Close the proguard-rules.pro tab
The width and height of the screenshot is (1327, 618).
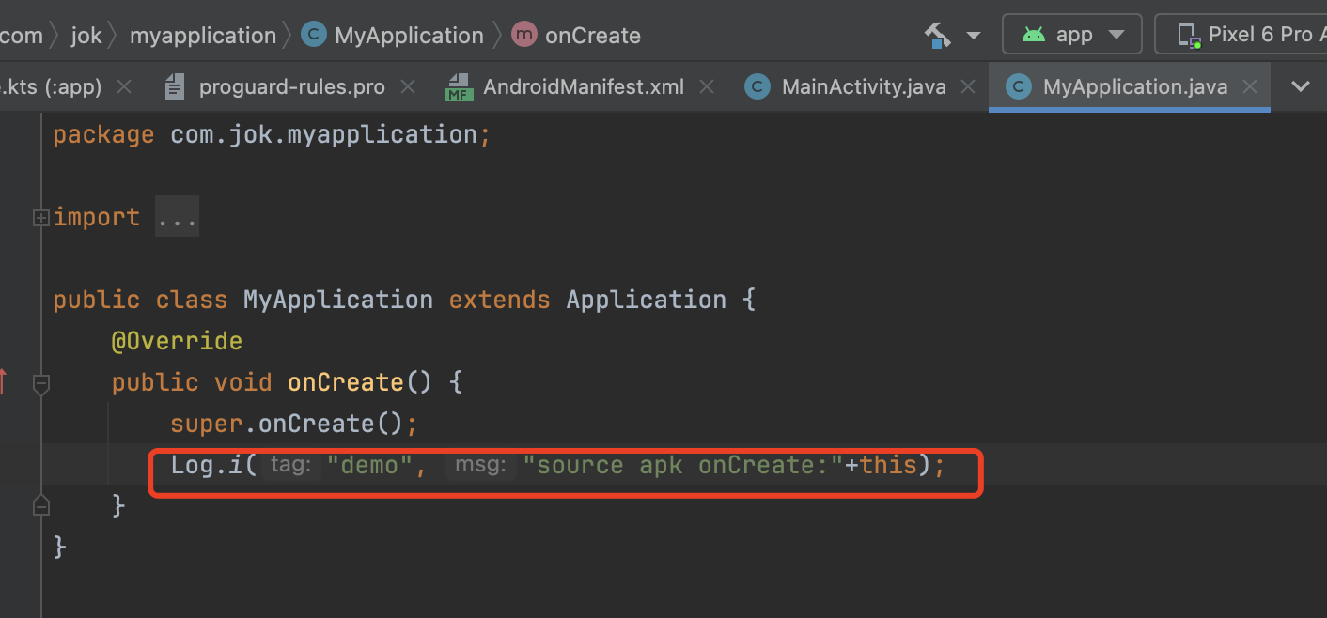408,87
